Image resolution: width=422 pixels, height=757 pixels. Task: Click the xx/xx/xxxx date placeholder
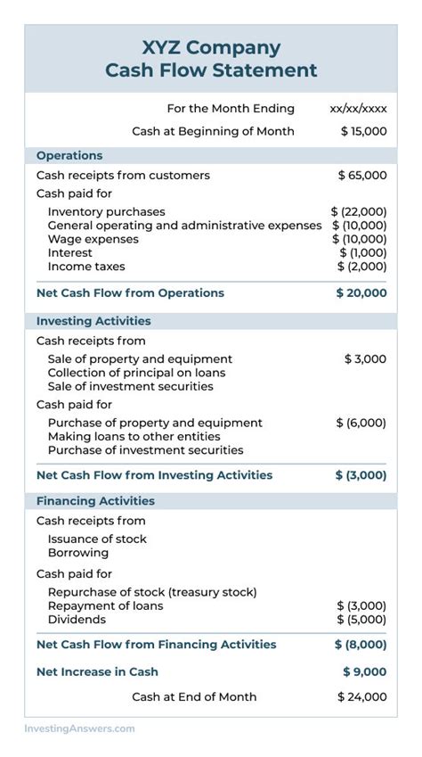358,109
